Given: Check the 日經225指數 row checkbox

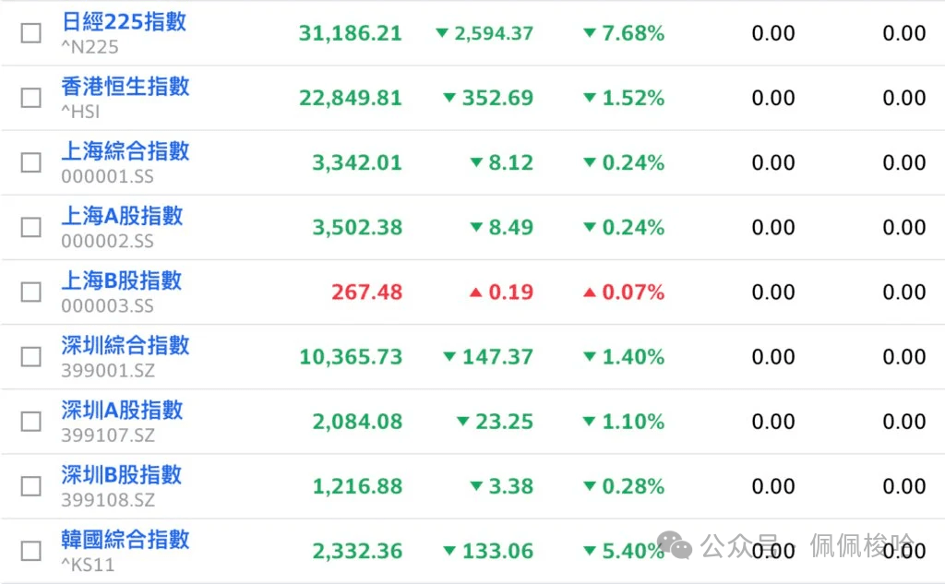Looking at the screenshot, I should tap(30, 33).
